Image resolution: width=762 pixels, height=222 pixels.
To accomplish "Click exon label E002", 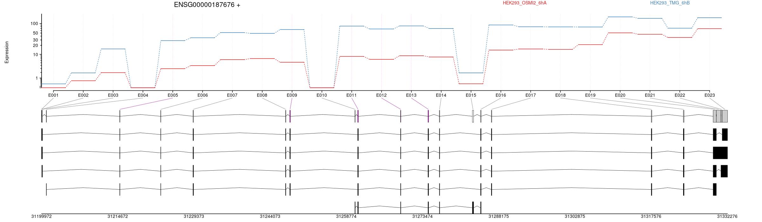I will click(x=83, y=95).
